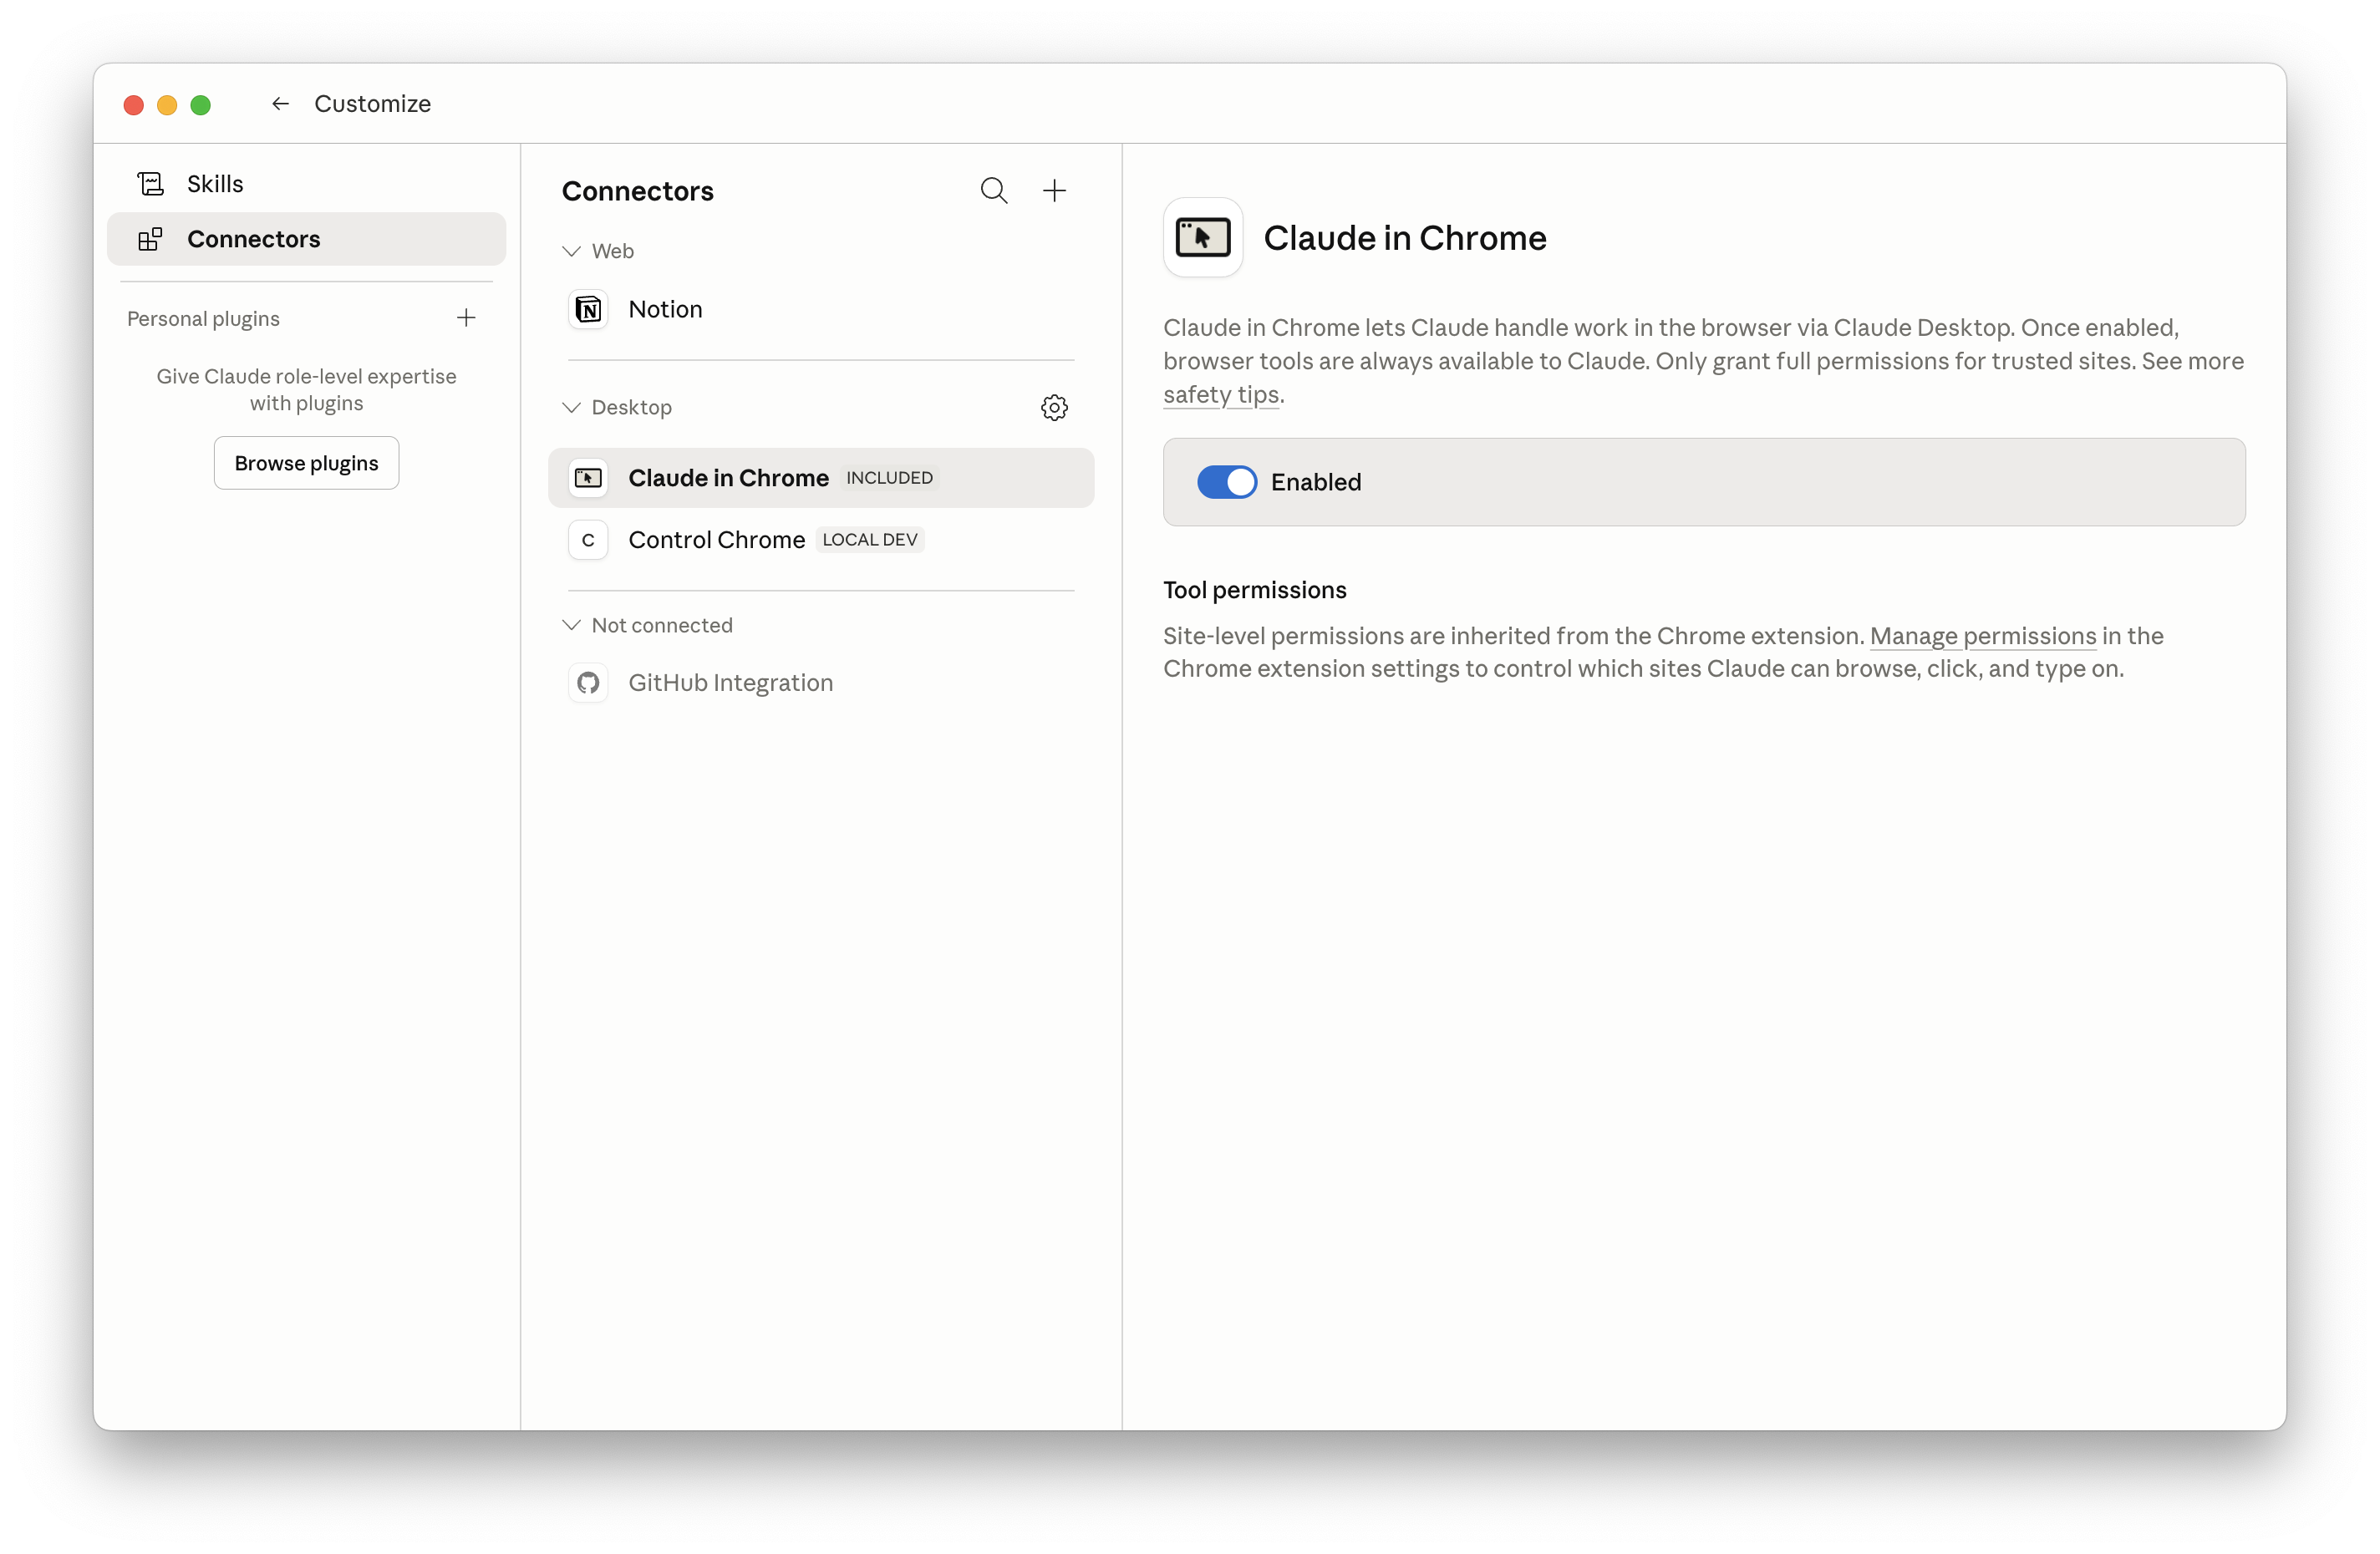The height and width of the screenshot is (1554, 2380).
Task: Click the add connector plus icon
Action: click(1054, 190)
